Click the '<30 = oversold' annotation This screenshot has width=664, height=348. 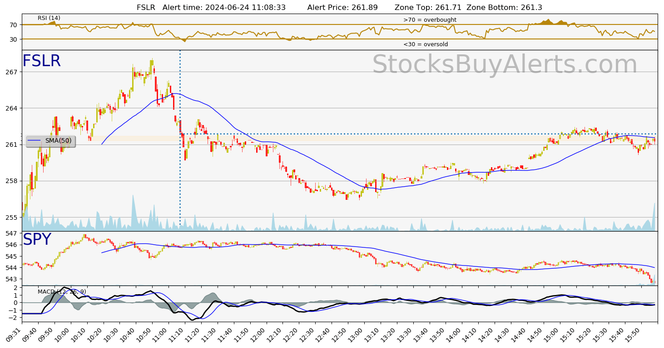(426, 44)
